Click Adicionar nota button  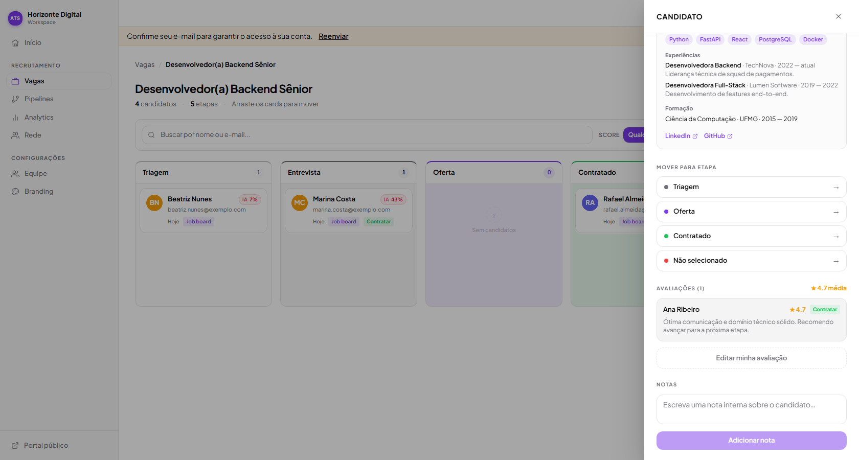751,441
